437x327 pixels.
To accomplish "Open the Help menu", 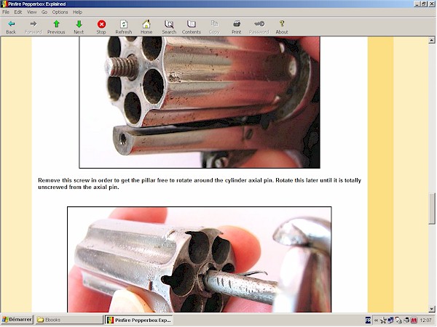I will pyautogui.click(x=77, y=12).
